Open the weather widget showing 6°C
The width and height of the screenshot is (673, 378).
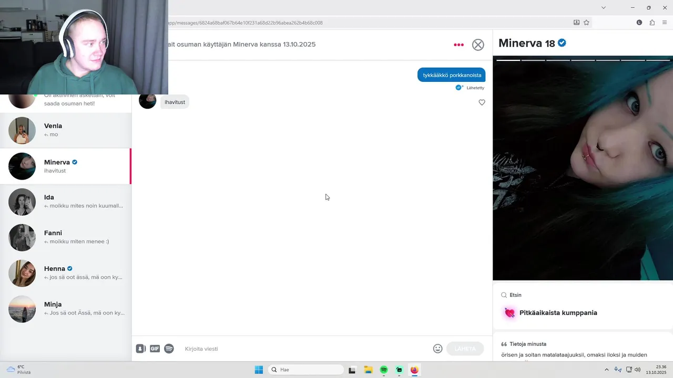click(18, 370)
